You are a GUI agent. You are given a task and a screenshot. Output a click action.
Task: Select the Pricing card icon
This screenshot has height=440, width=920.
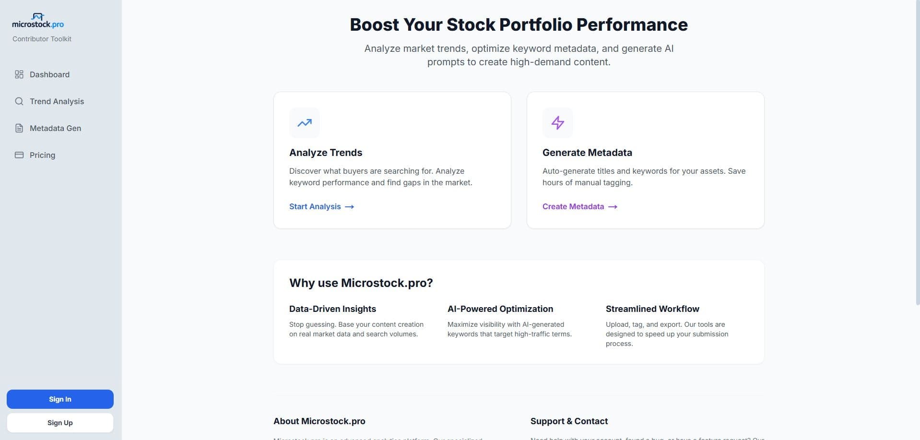[19, 155]
